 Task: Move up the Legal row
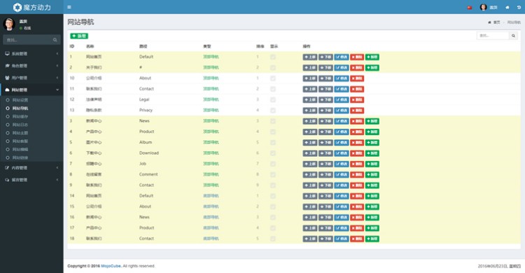pyautogui.click(x=310, y=100)
